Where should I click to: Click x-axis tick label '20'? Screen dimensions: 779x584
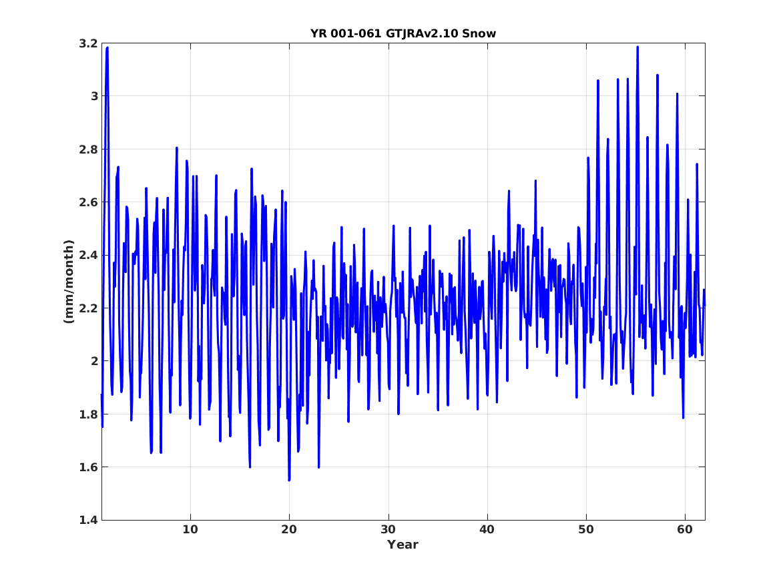pyautogui.click(x=289, y=530)
